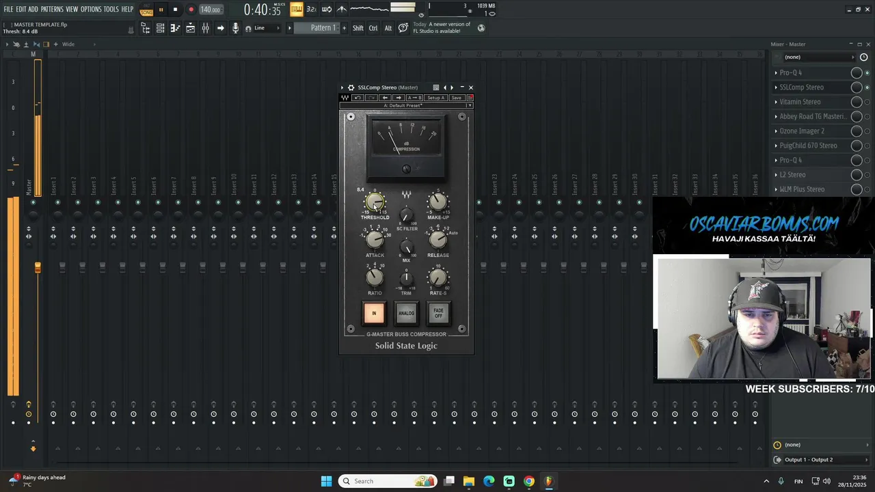This screenshot has width=875, height=492.
Task: Open the FILE menu
Action: 8,10
